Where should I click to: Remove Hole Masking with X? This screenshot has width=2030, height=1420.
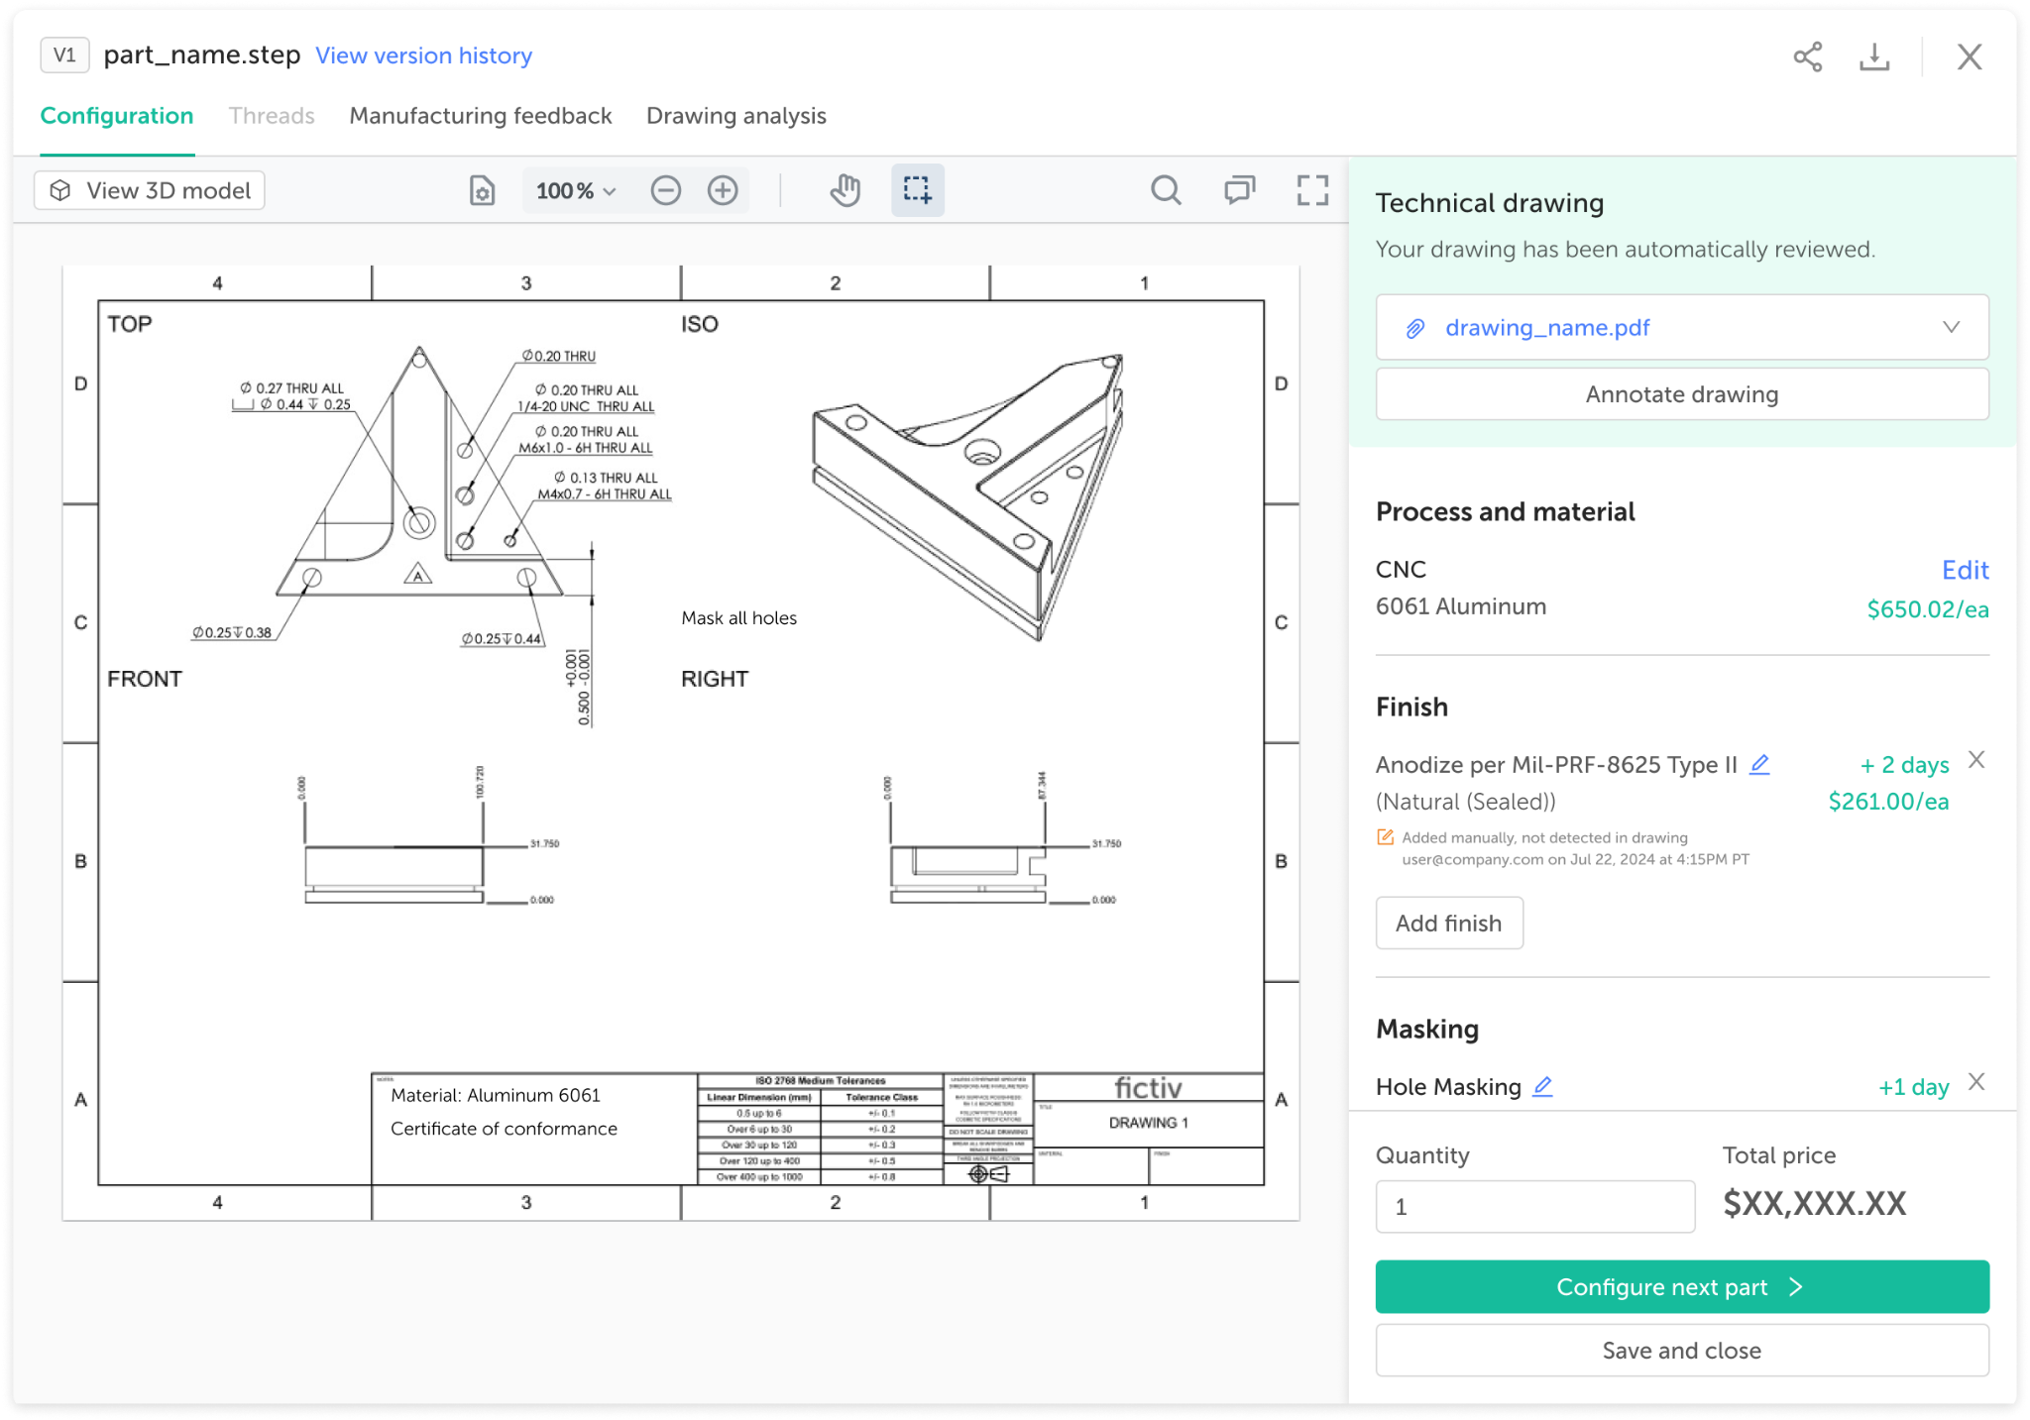pos(1976,1082)
